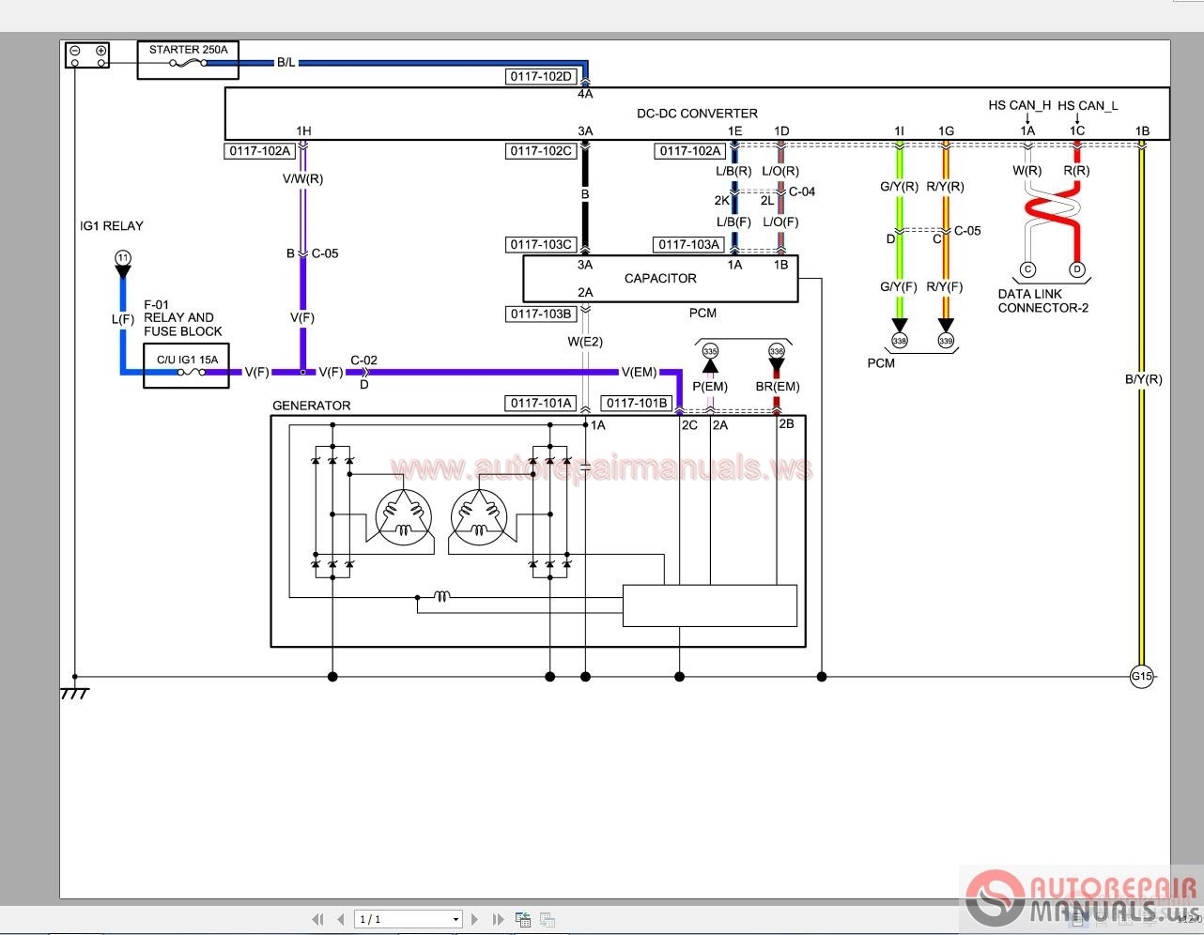Click the first page navigation icon

318,919
